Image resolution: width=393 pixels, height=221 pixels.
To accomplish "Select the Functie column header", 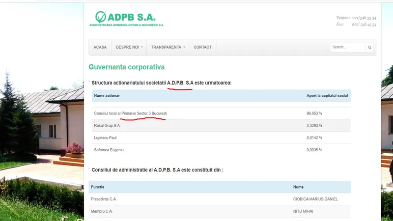I will pyautogui.click(x=97, y=187).
